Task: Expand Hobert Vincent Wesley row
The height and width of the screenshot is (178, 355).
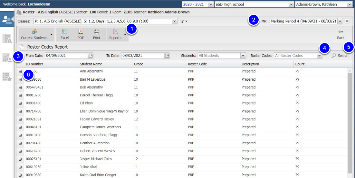Action: [20, 151]
